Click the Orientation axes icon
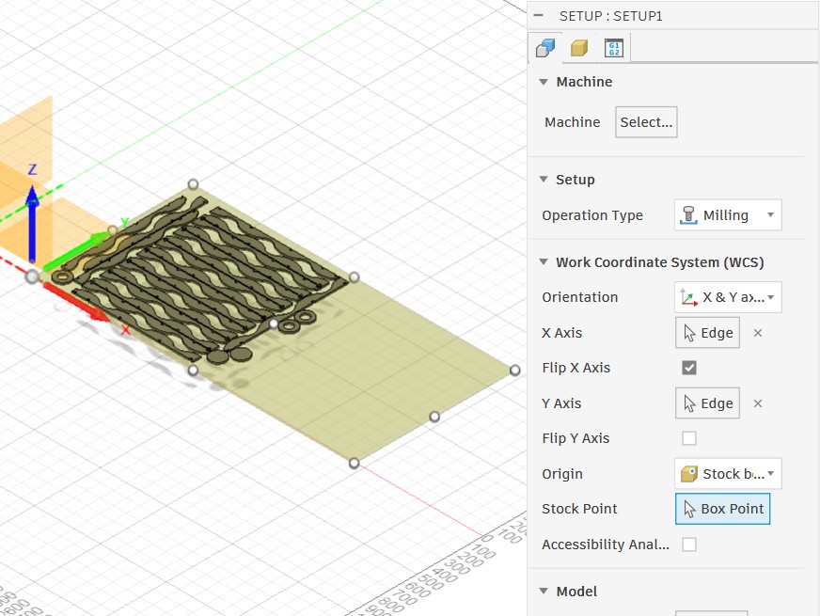 pyautogui.click(x=688, y=297)
